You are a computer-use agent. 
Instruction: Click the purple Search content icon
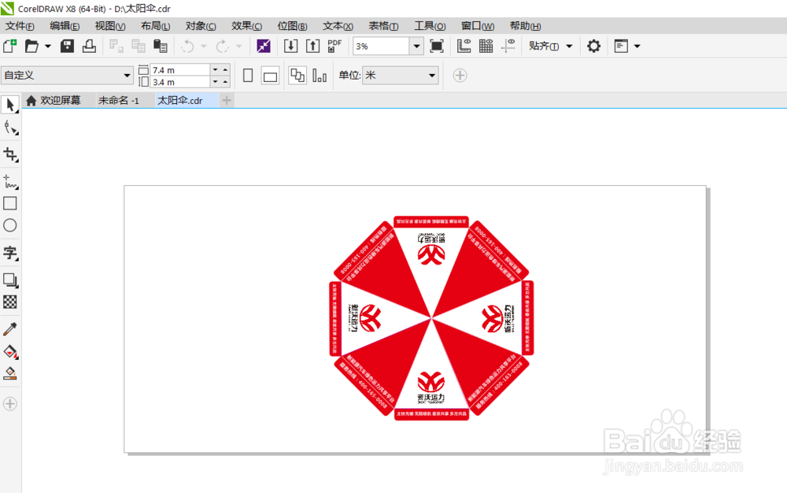(x=264, y=46)
